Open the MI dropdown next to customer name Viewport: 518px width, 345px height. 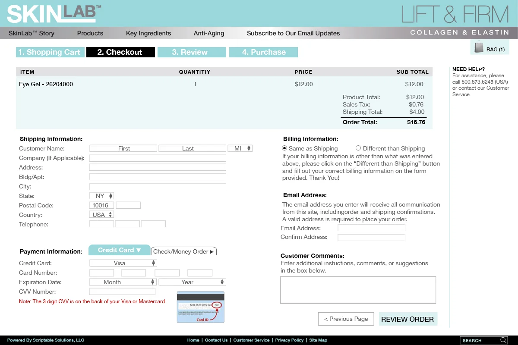[241, 148]
